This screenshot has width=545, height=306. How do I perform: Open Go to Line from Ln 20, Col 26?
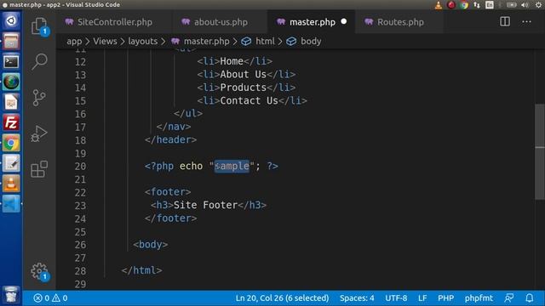[x=282, y=298]
